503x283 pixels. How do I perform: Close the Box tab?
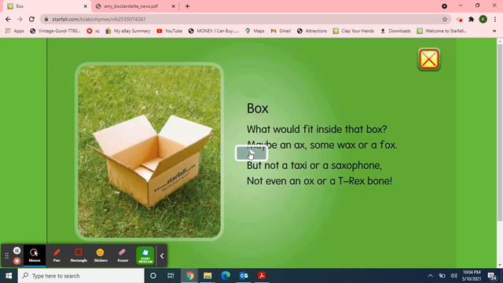point(86,6)
